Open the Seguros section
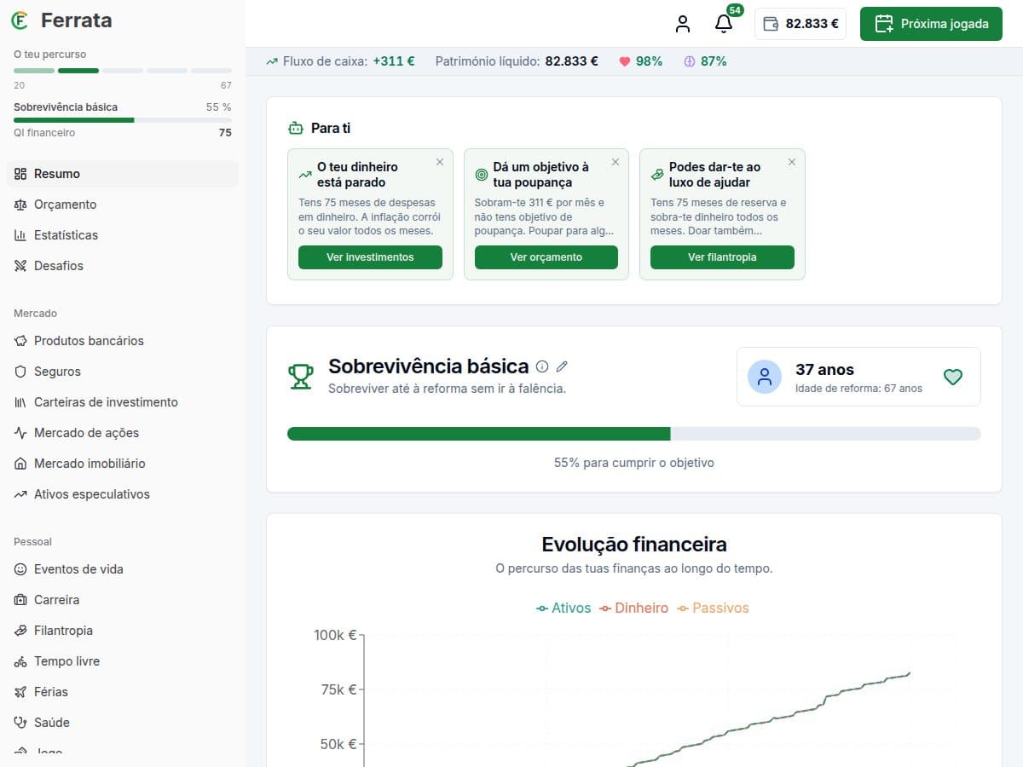 [123, 372]
